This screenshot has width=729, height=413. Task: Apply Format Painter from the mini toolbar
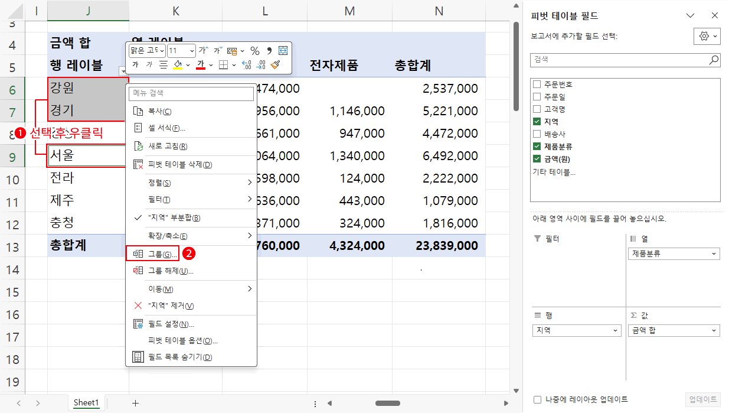275,64
